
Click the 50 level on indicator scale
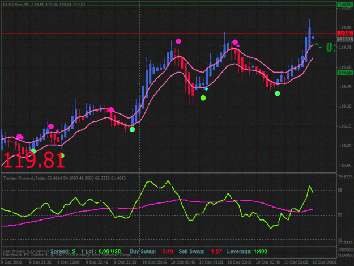pos(340,215)
